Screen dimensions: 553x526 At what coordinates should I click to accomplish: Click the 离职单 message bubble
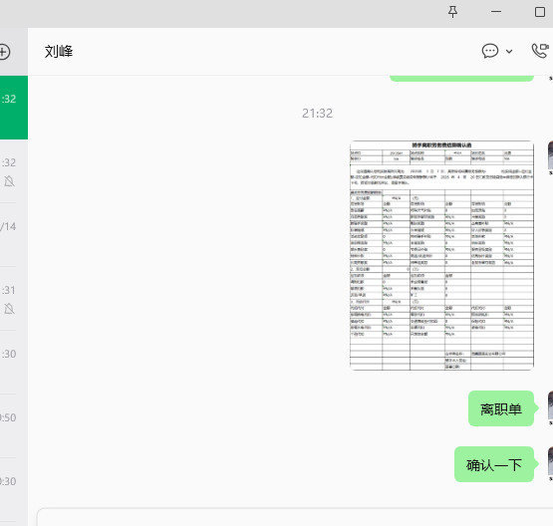click(x=501, y=408)
